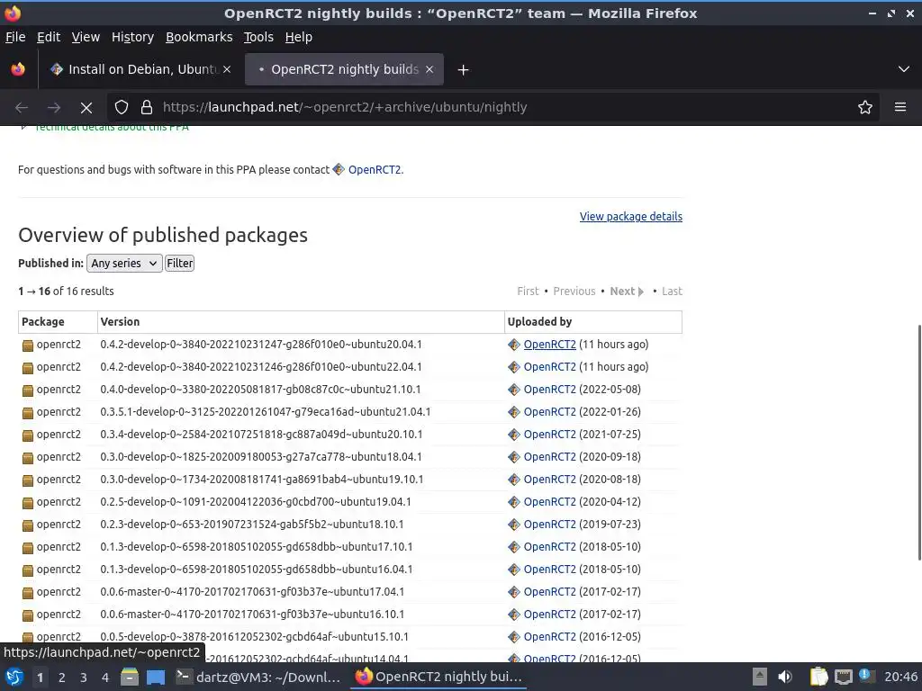Open the History menu
This screenshot has height=691, width=922.
(x=132, y=37)
